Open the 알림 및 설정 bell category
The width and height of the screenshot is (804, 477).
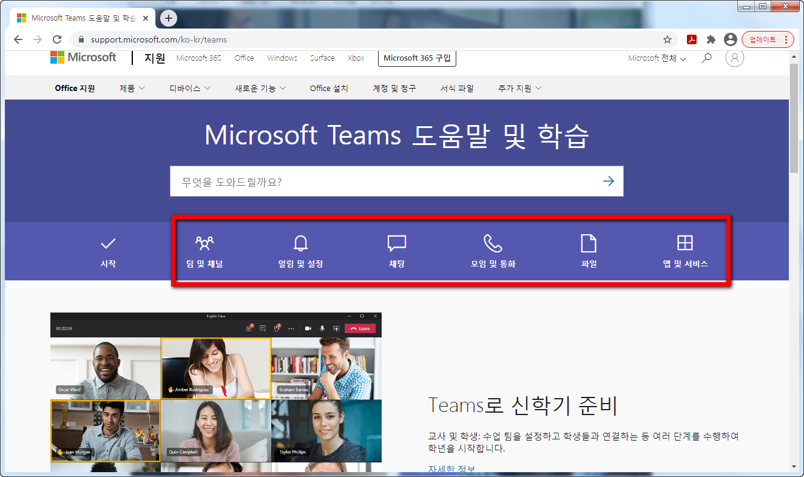(300, 252)
